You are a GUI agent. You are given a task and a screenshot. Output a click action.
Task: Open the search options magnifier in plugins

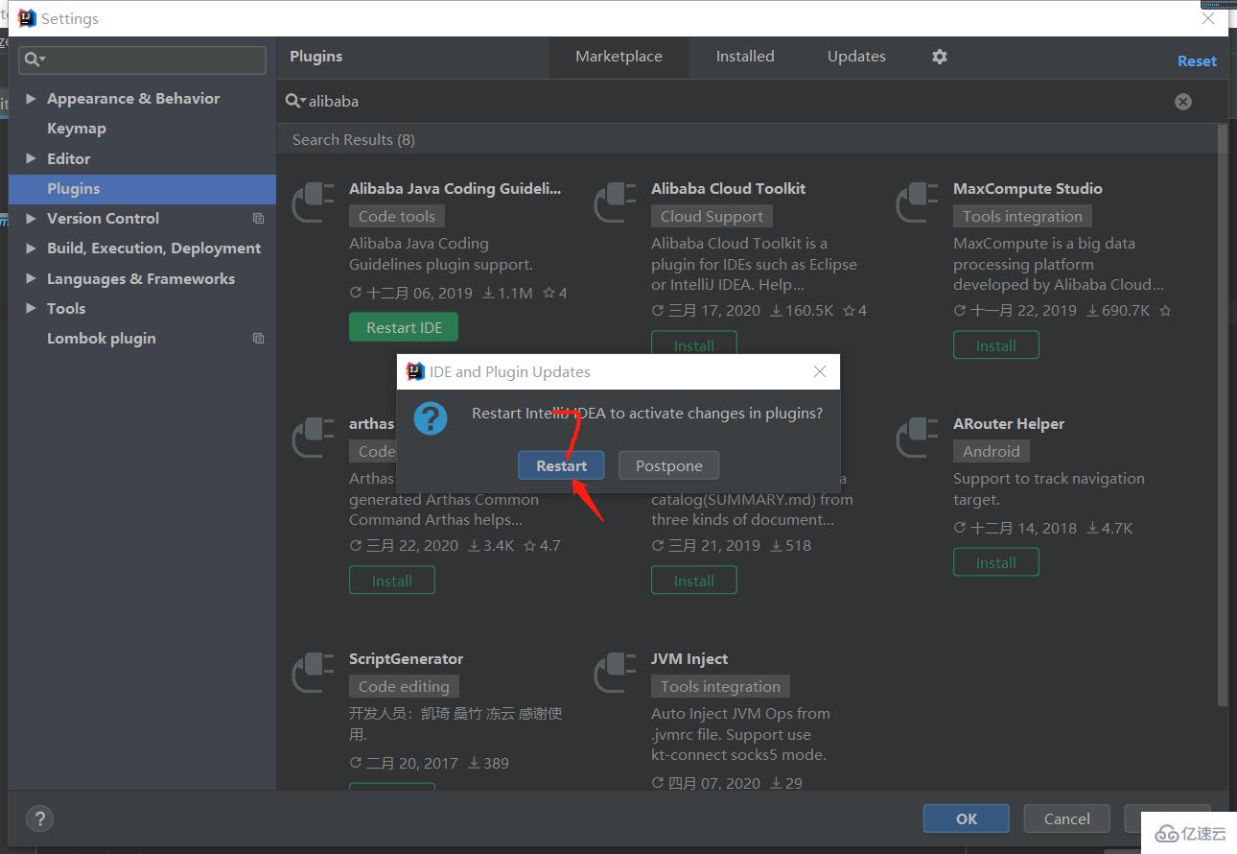(295, 101)
